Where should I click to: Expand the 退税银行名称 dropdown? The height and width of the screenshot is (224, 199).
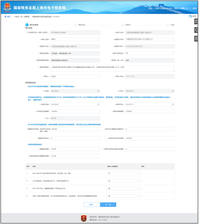point(150,39)
